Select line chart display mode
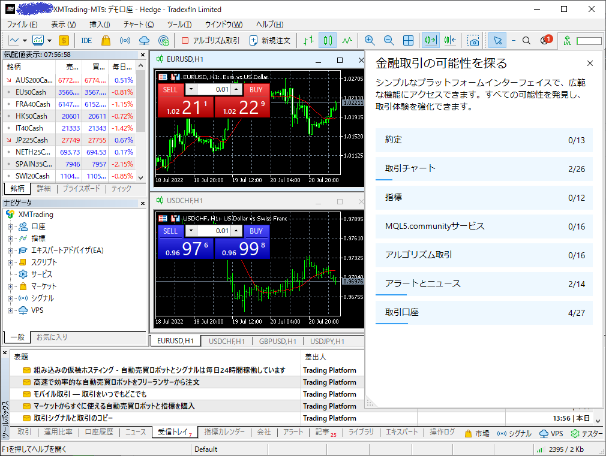Image resolution: width=606 pixels, height=456 pixels. pyautogui.click(x=347, y=41)
